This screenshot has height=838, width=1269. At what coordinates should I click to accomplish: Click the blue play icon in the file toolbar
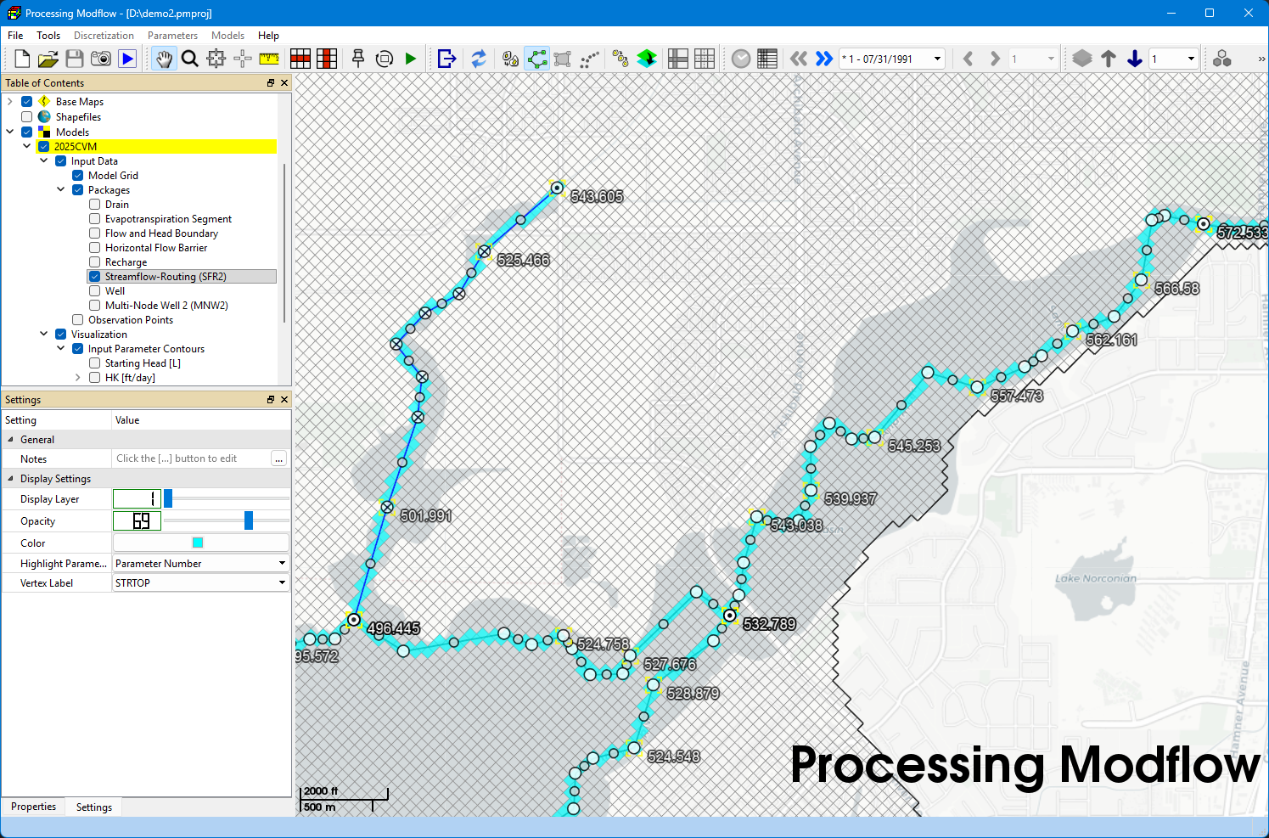(x=127, y=59)
